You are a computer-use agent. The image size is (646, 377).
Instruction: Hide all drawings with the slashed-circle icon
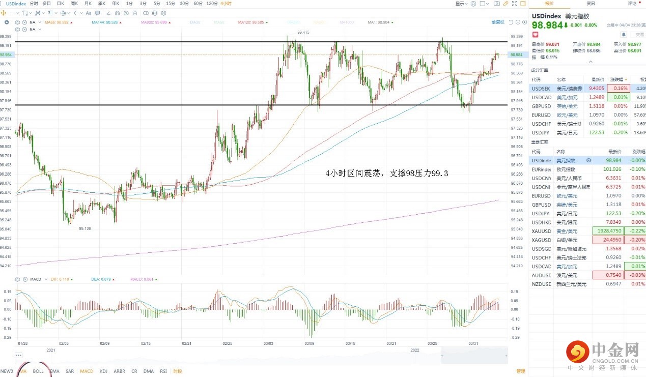pyautogui.click(x=126, y=13)
